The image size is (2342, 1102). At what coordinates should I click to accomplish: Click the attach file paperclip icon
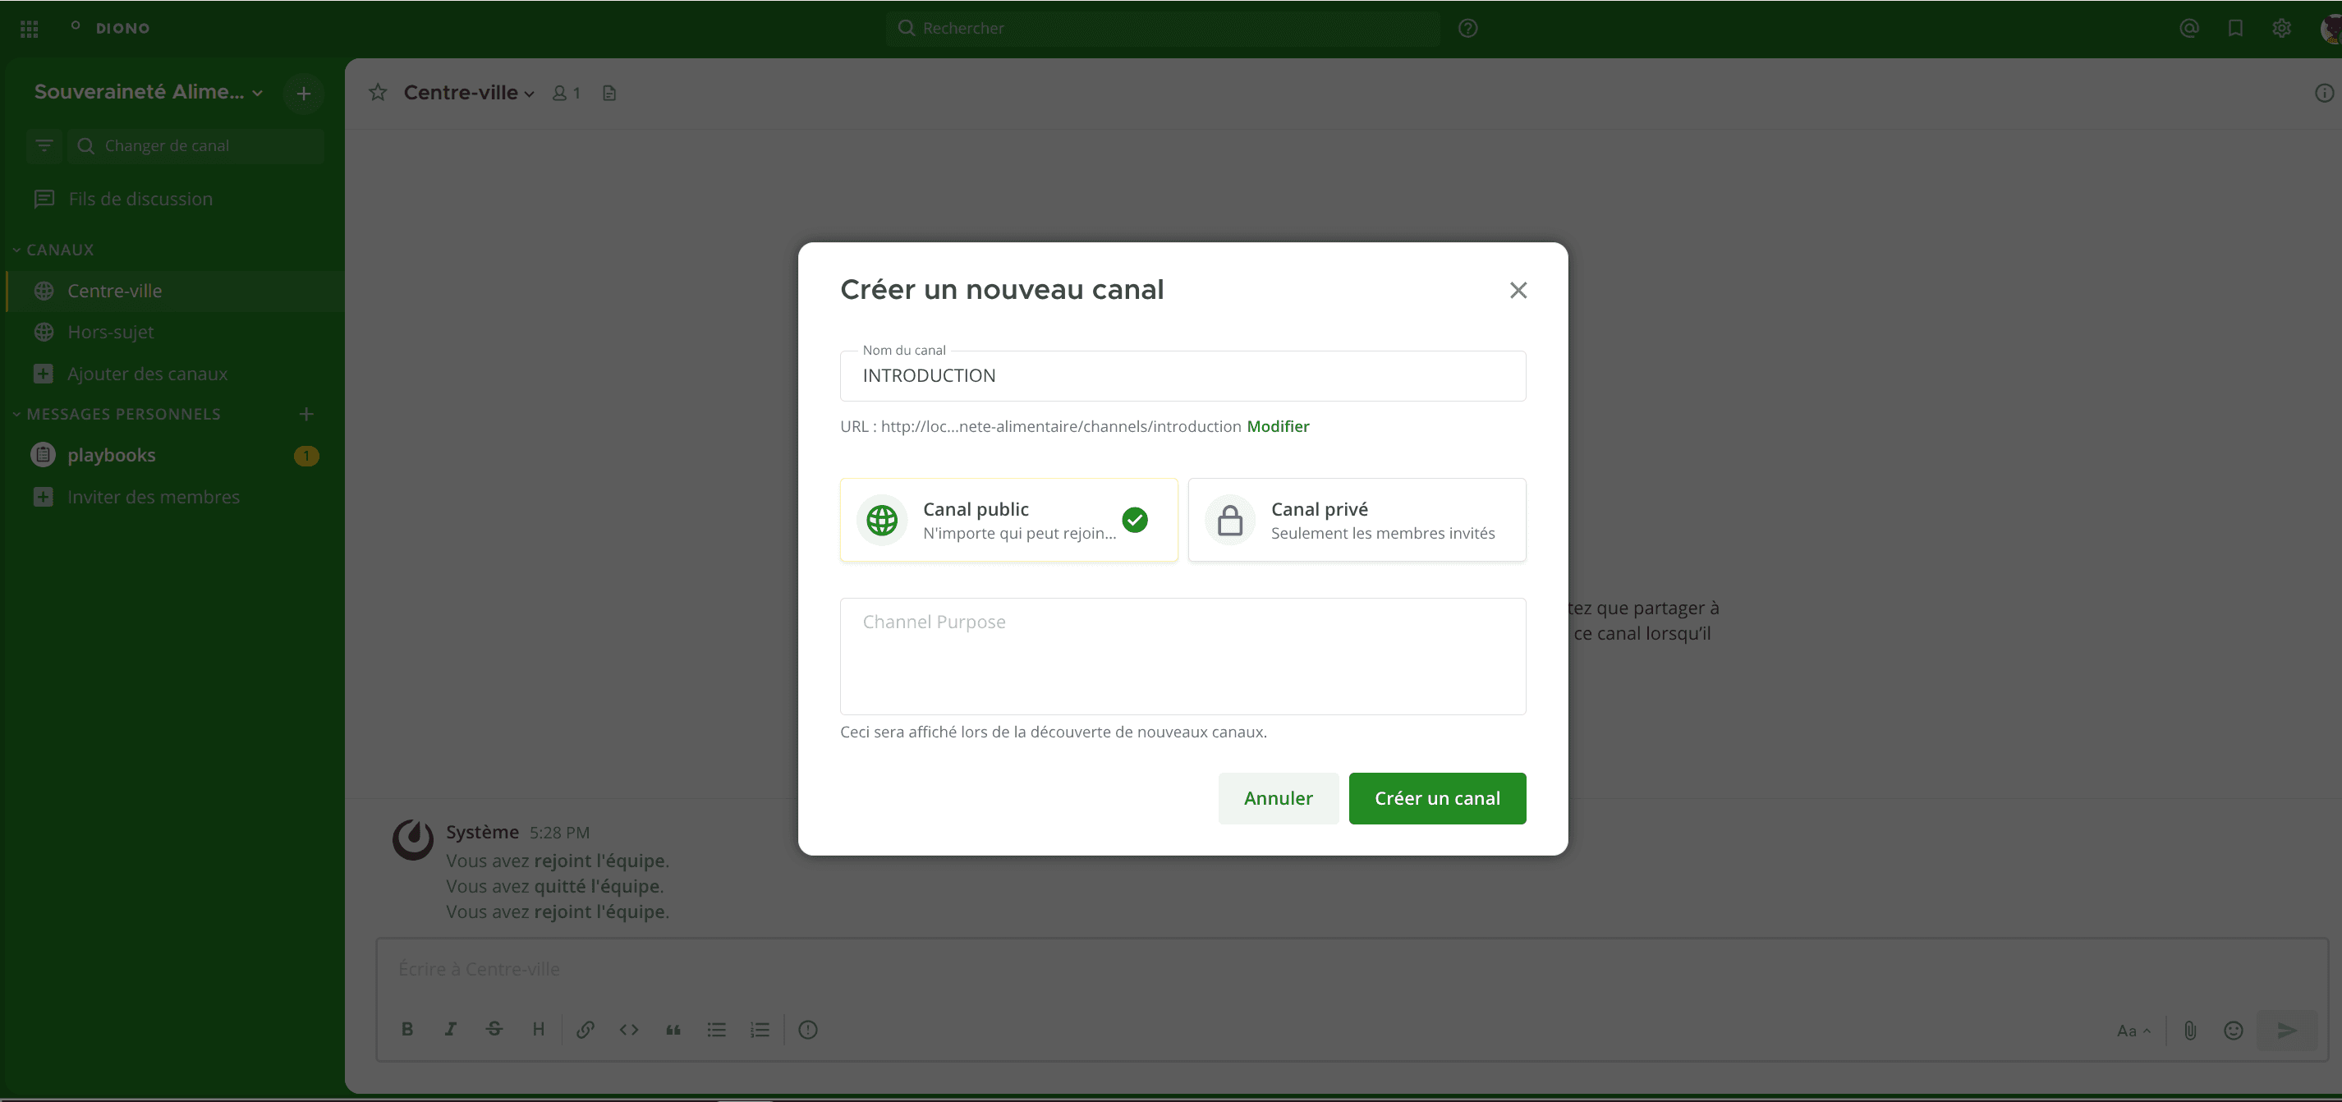click(x=2190, y=1031)
